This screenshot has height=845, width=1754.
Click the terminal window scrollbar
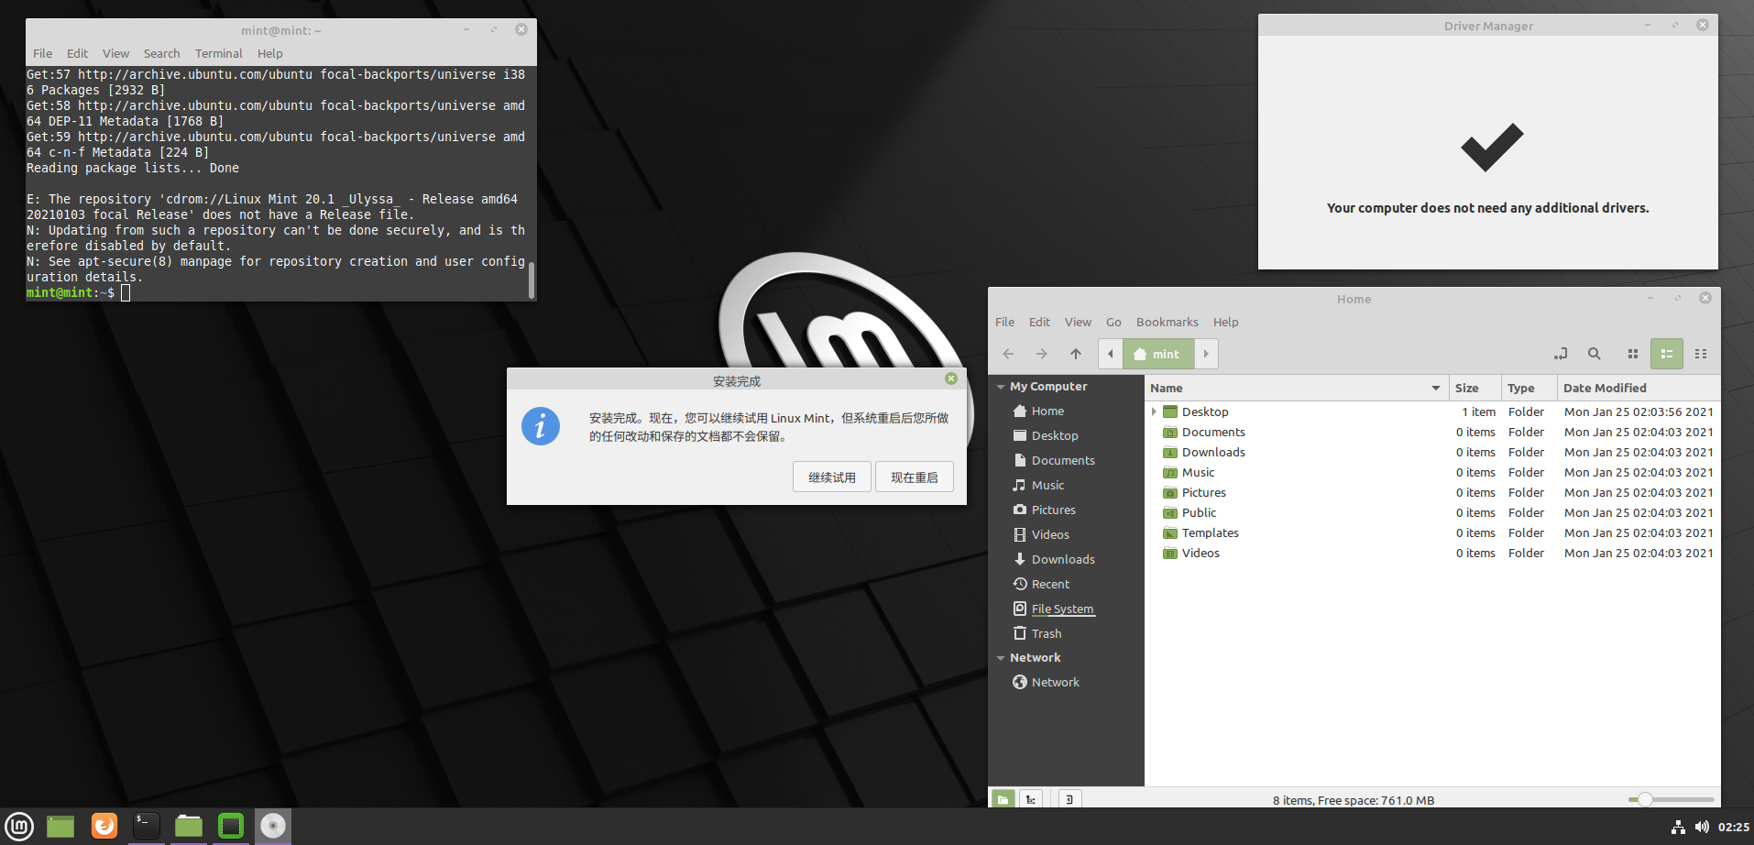pos(532,280)
